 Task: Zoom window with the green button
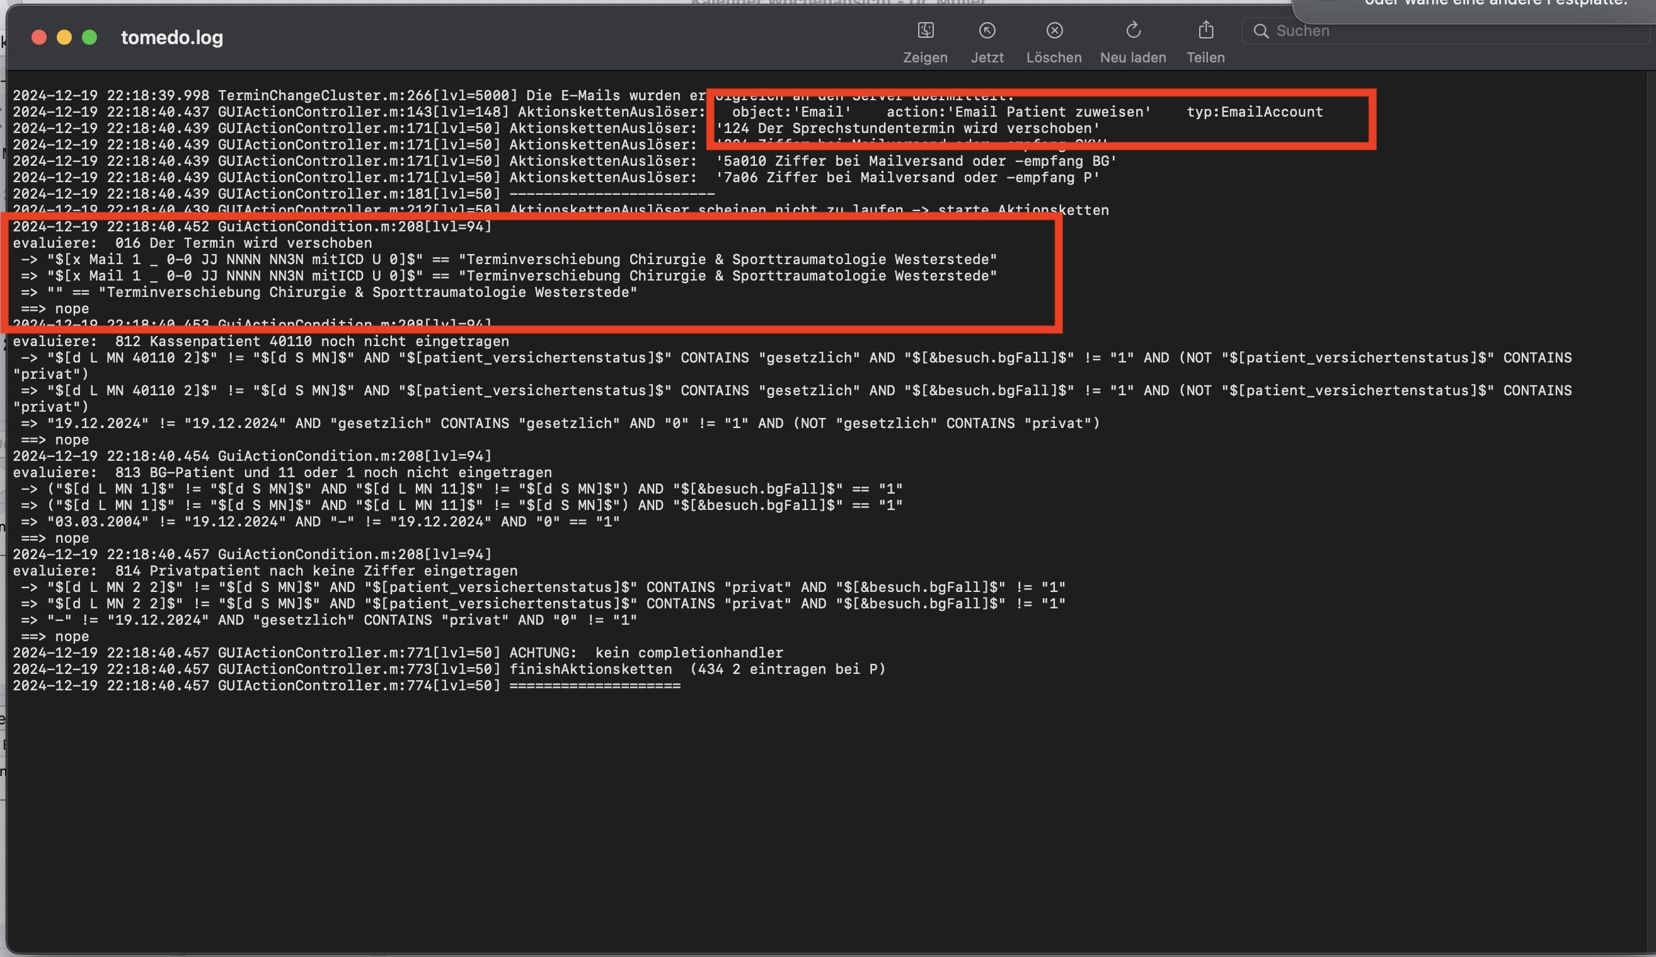tap(89, 37)
